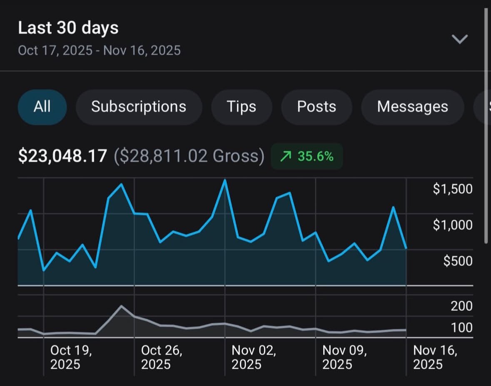
Task: Open the Messages earnings tab
Action: coord(412,107)
